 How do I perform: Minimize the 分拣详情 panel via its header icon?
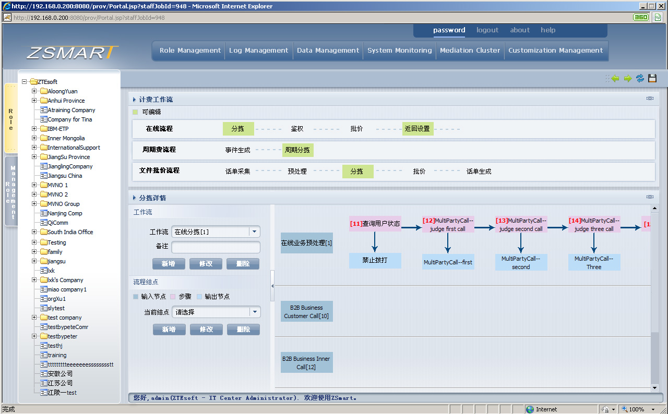coord(650,197)
